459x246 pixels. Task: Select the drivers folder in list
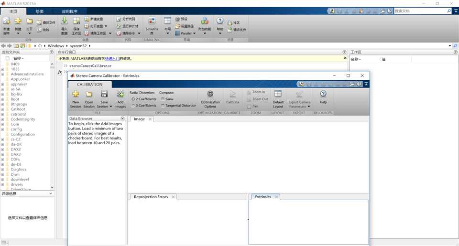[17, 184]
